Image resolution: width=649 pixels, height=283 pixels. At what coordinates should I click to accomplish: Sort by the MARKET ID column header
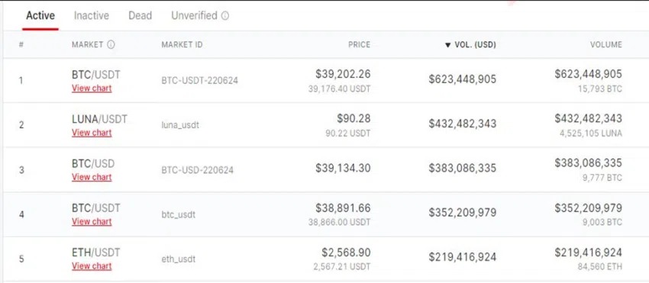click(x=182, y=45)
